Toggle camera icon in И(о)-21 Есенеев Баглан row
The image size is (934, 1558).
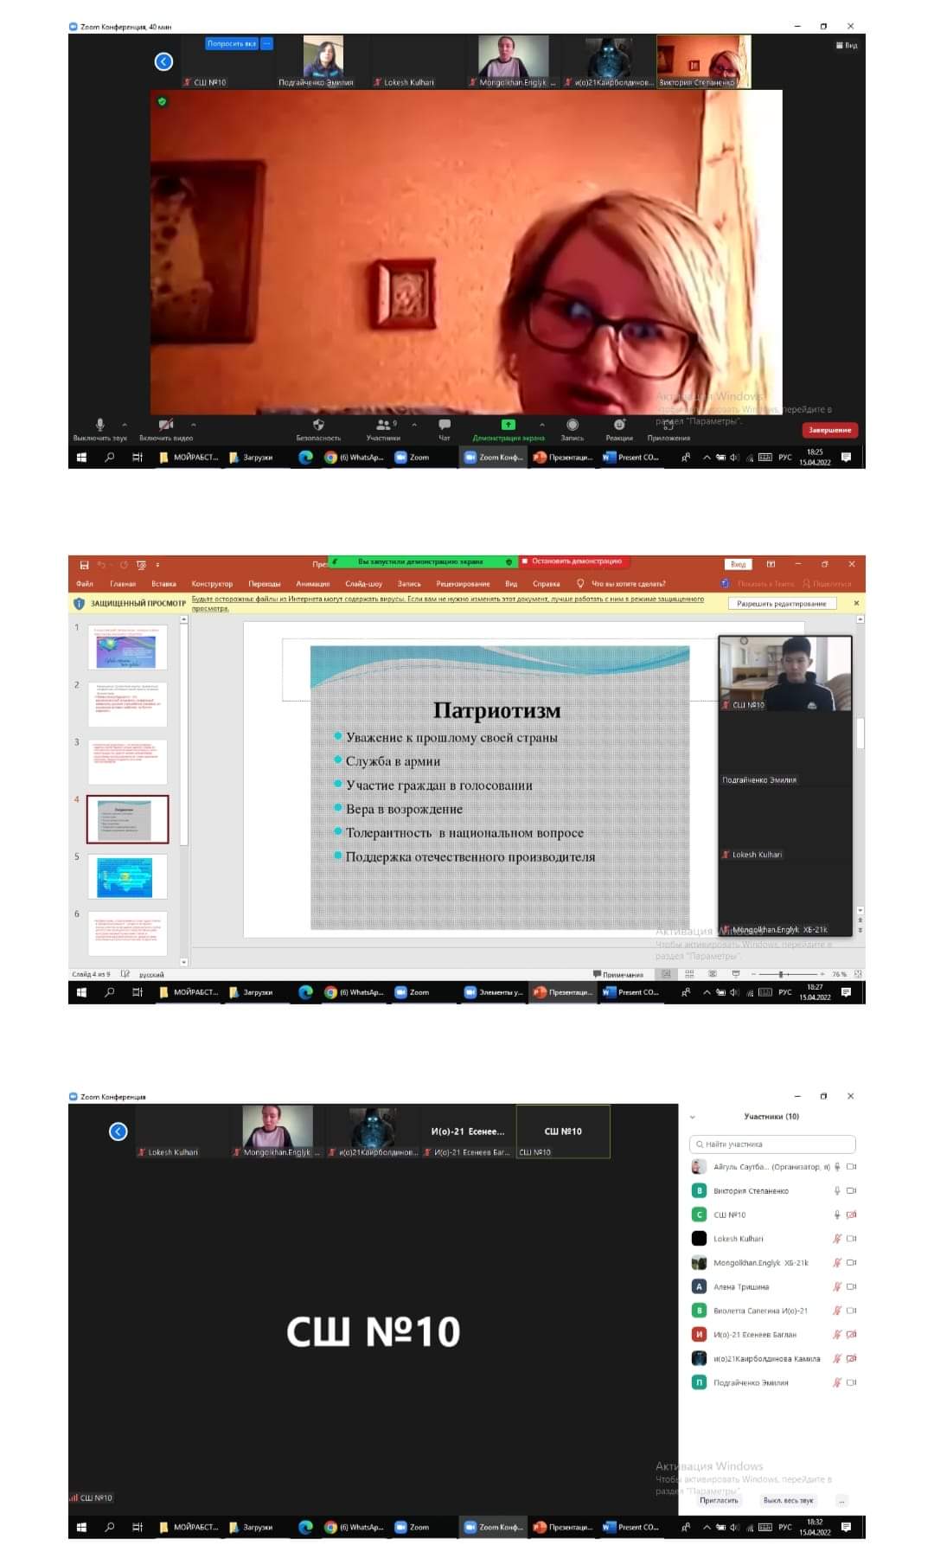pos(852,1334)
